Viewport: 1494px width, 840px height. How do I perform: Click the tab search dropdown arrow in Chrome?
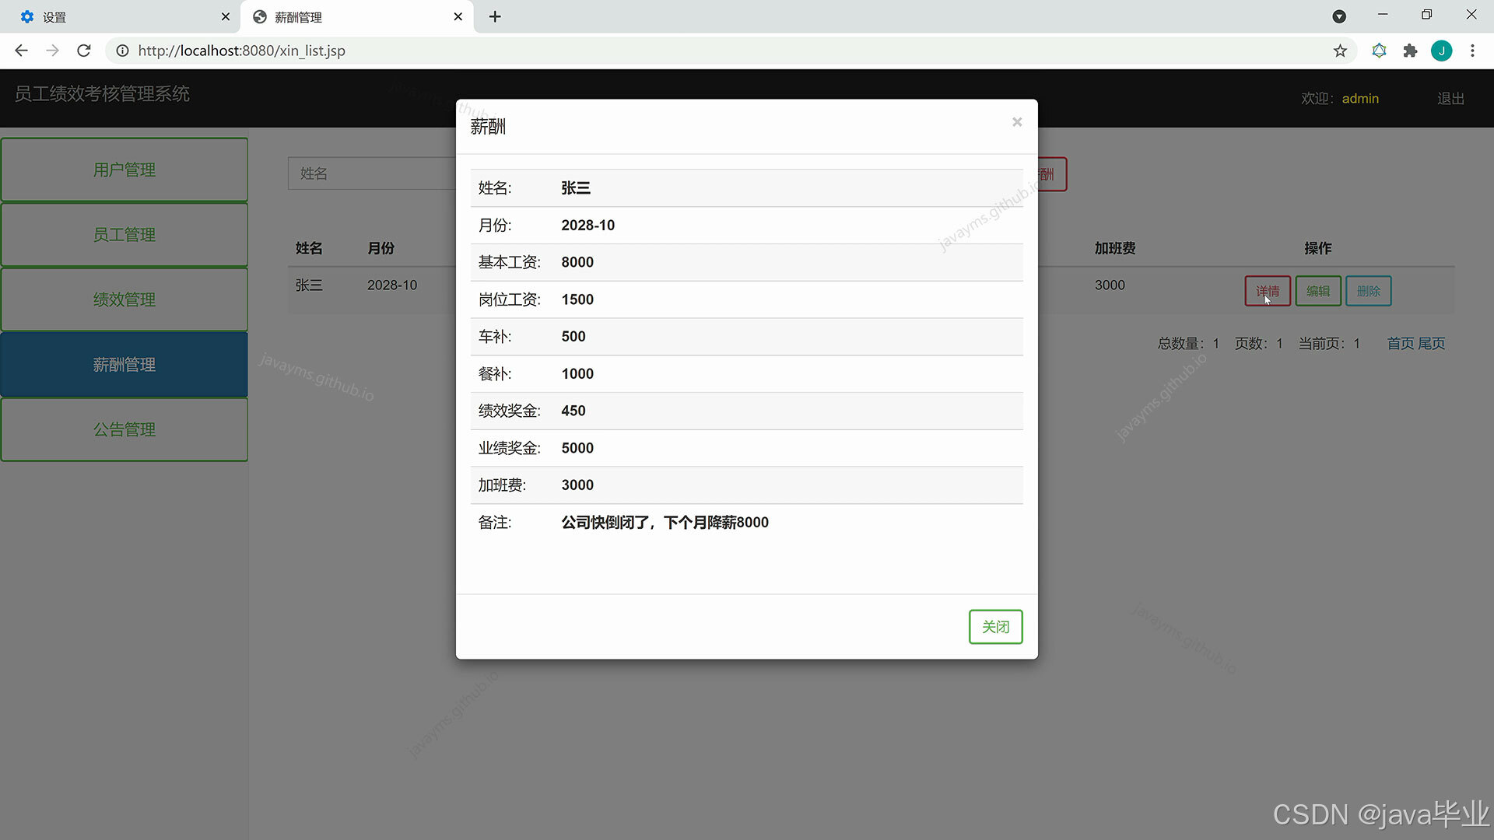point(1339,16)
